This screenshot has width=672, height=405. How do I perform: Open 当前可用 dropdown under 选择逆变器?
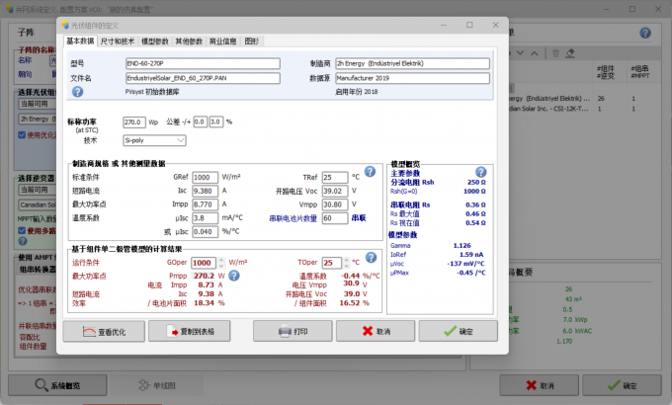click(38, 190)
